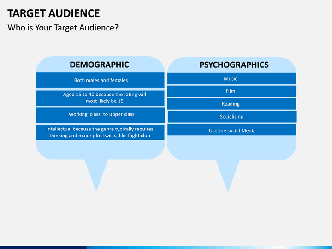Select the Film bar
332x249 pixels.
pos(231,91)
